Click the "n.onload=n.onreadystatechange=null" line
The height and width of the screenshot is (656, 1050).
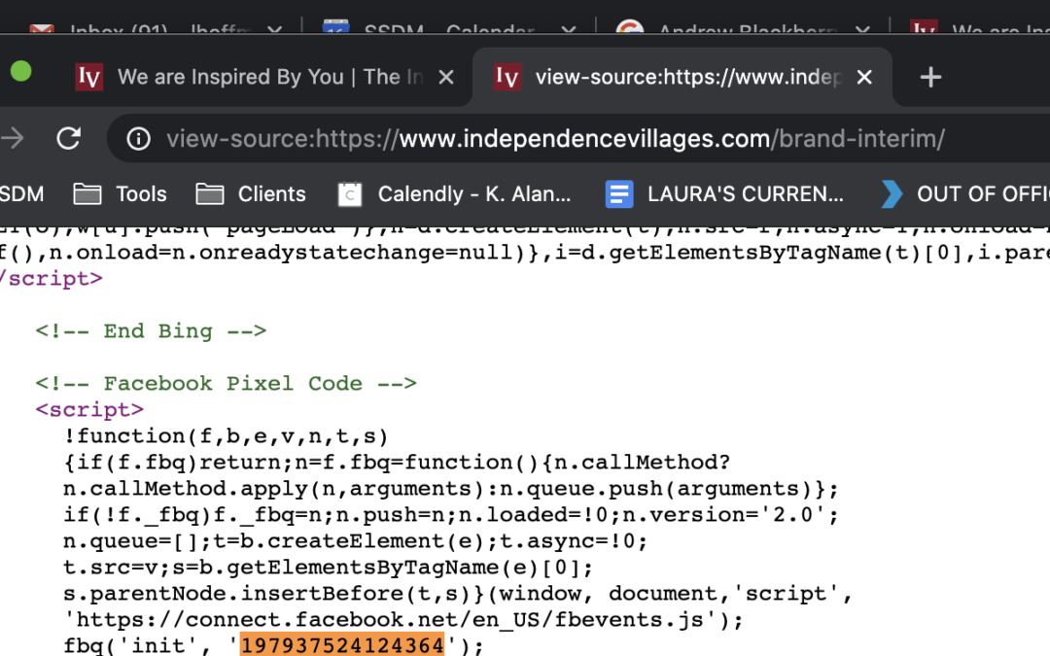click(x=525, y=253)
